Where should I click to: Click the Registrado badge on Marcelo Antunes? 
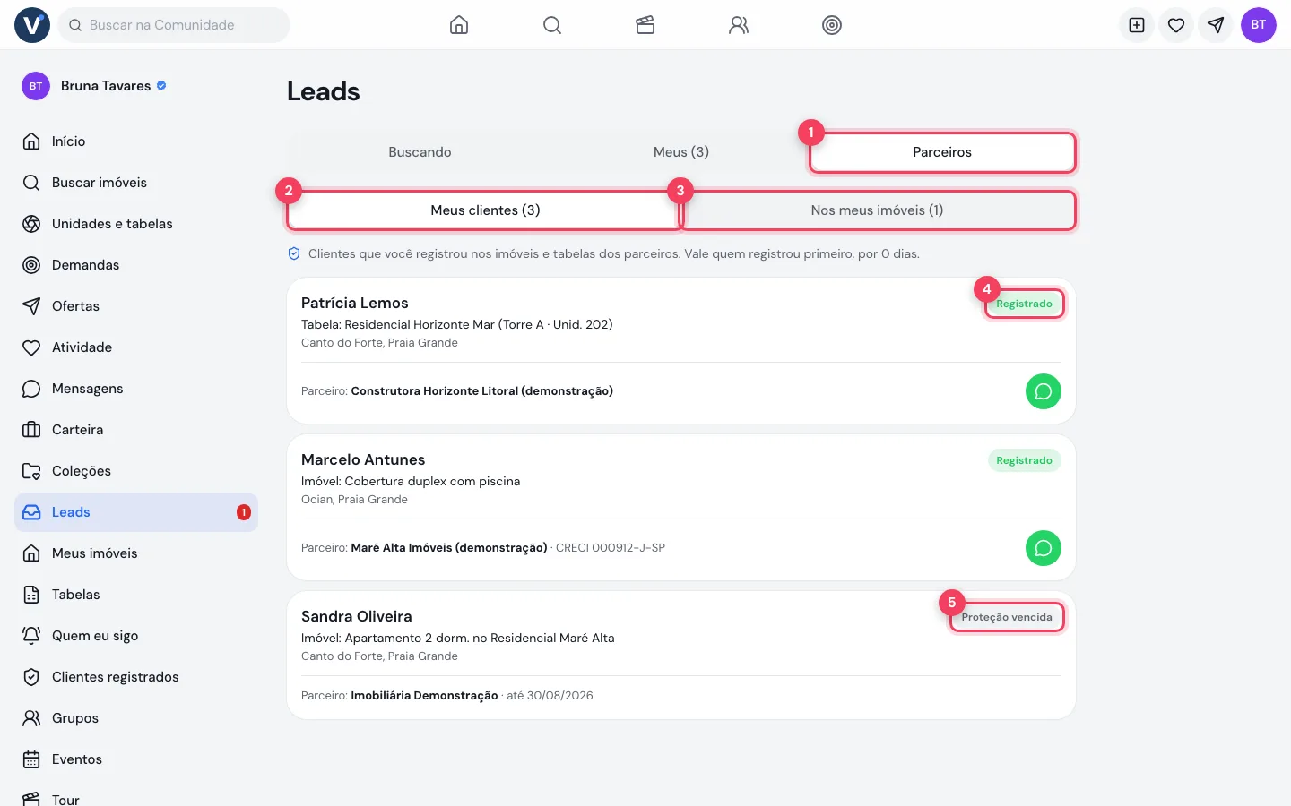(x=1024, y=460)
